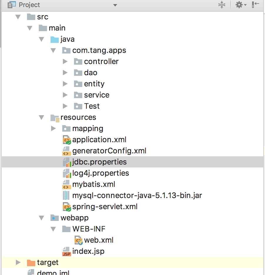Collapse the com.tang.apps package
265x275 pixels.
click(53, 51)
